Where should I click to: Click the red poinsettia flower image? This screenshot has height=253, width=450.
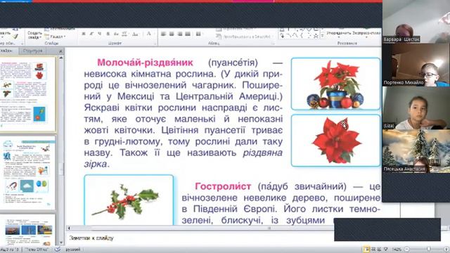(336, 141)
